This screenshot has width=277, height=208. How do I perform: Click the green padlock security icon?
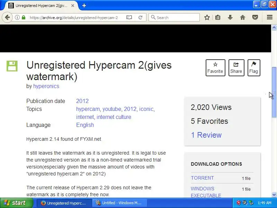[x=24, y=17]
